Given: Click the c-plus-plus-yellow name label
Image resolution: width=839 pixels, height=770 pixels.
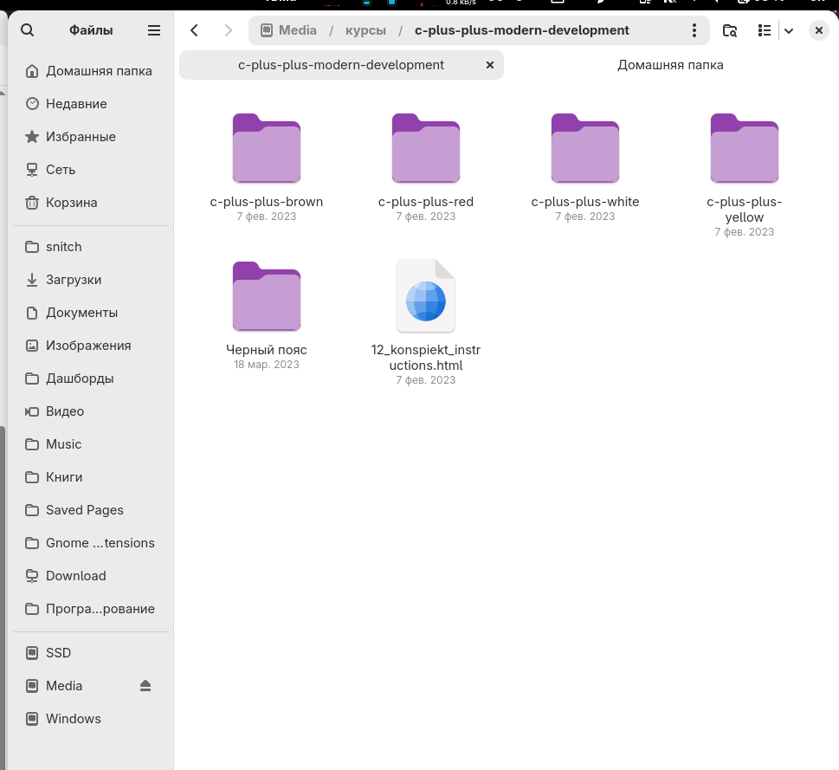Looking at the screenshot, I should (745, 210).
